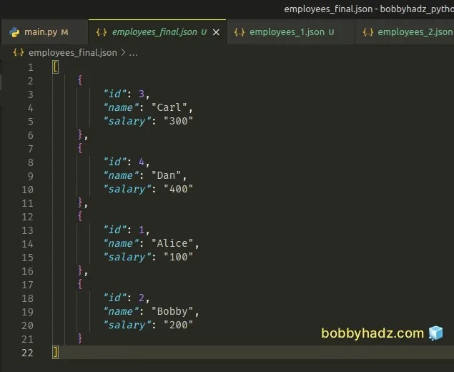Screen dimensions: 454x372
Task: Switch to the main.py tab
Action: [x=44, y=32]
